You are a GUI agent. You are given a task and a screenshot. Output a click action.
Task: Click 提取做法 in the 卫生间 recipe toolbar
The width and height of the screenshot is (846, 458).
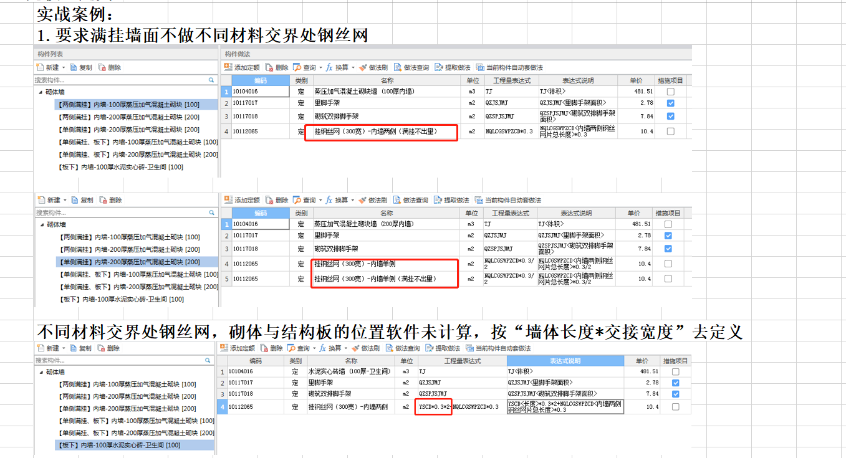(443, 348)
